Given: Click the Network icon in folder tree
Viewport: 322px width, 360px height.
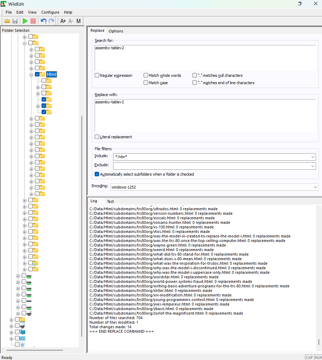Looking at the screenshot, I should [23, 332].
